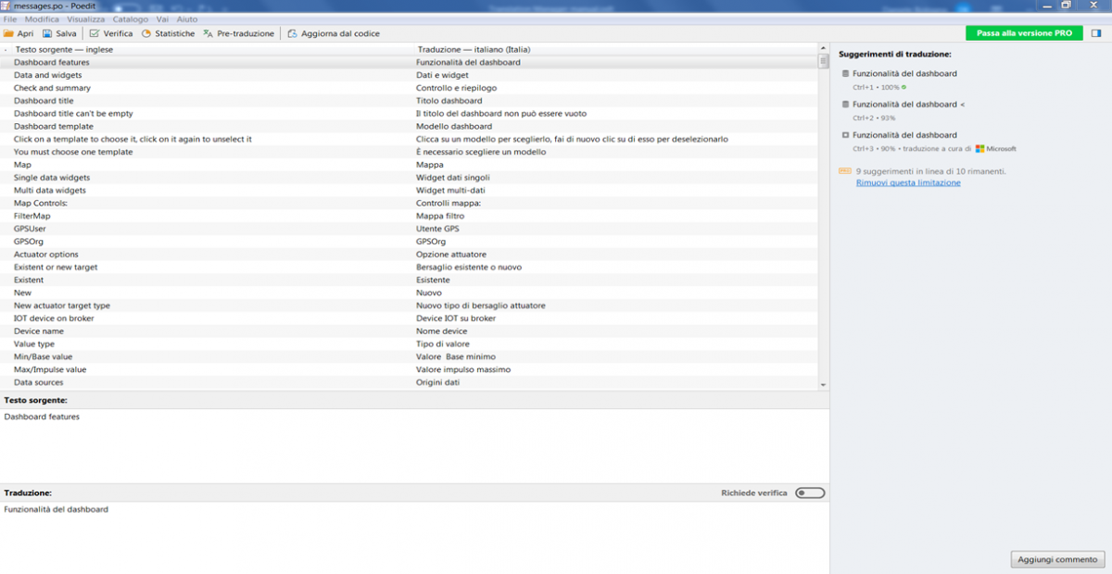Open the Modifica menu
Image resolution: width=1112 pixels, height=574 pixels.
tap(42, 19)
